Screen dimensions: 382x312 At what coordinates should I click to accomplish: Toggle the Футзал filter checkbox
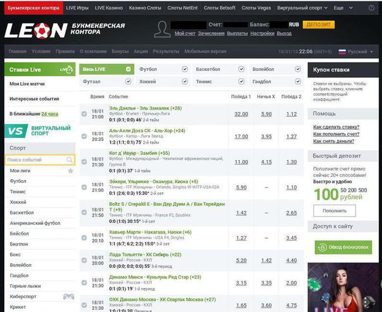coord(128,82)
